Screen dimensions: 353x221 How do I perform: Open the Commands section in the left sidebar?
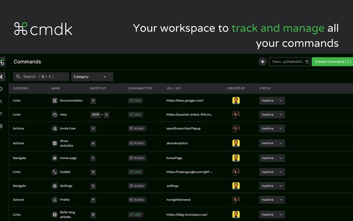pyautogui.click(x=2, y=77)
